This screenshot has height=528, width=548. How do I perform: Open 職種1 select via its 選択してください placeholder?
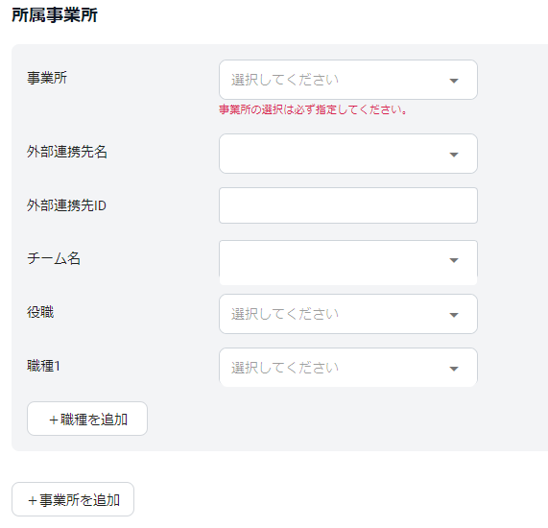(x=284, y=368)
